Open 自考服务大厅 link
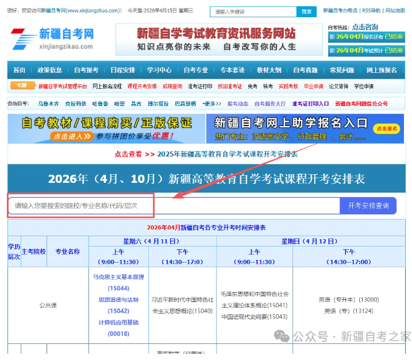Screen dimensions: 412x360 (270, 104)
